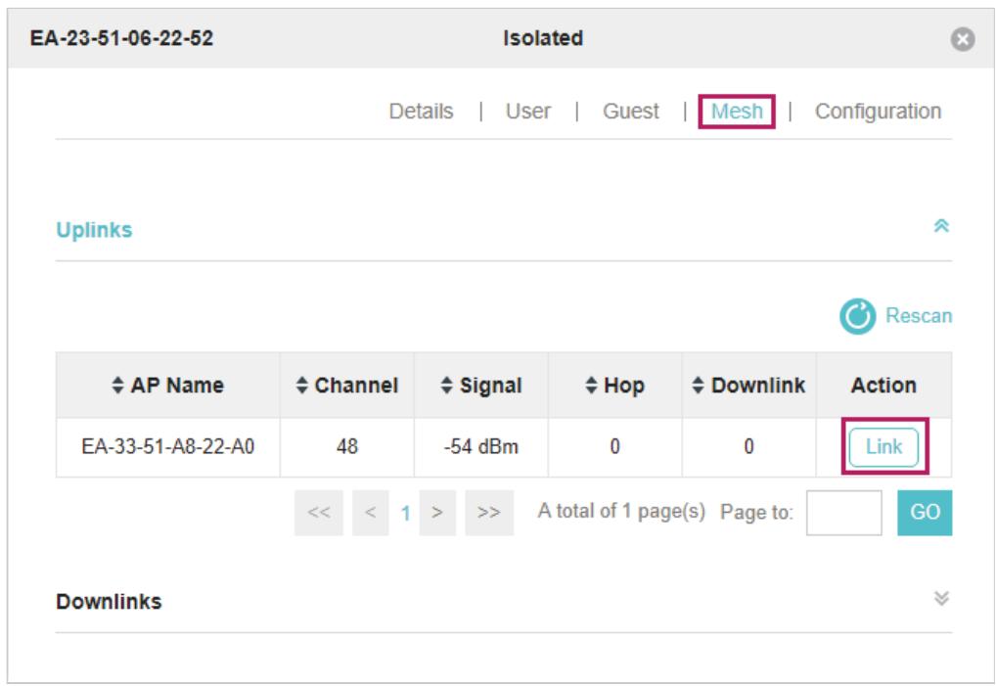
Task: Select the Mesh tab
Action: [737, 112]
